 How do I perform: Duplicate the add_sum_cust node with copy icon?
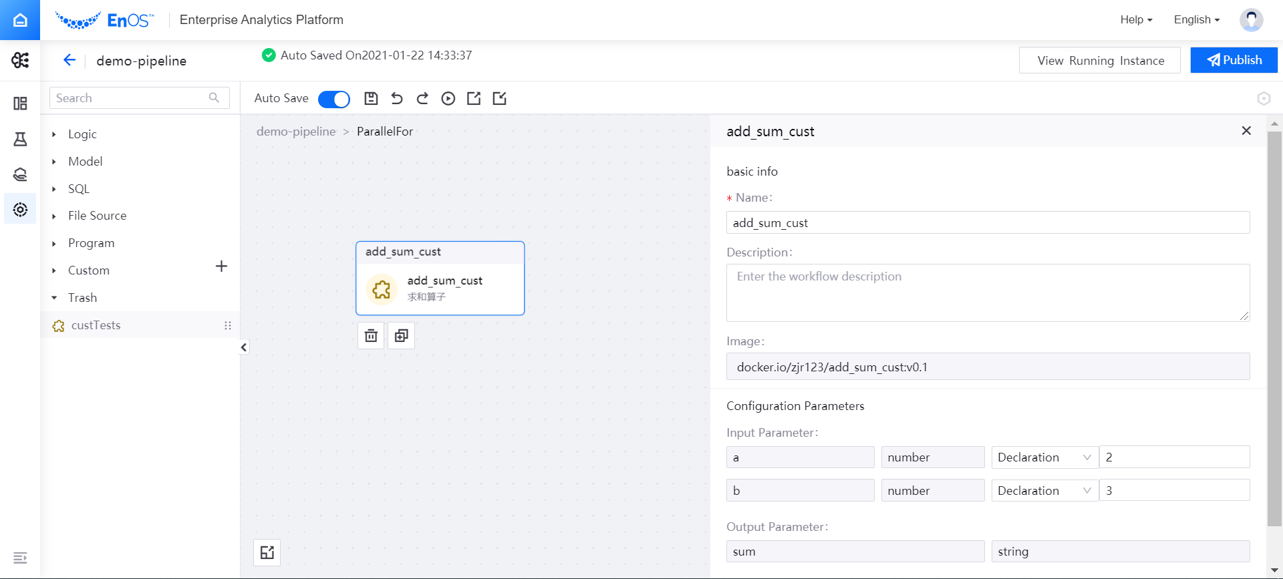click(402, 336)
